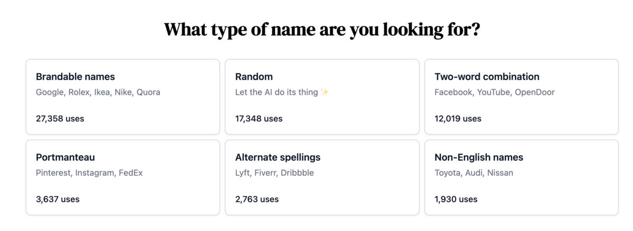Click the sparkle emoji in the Random card

(324, 93)
